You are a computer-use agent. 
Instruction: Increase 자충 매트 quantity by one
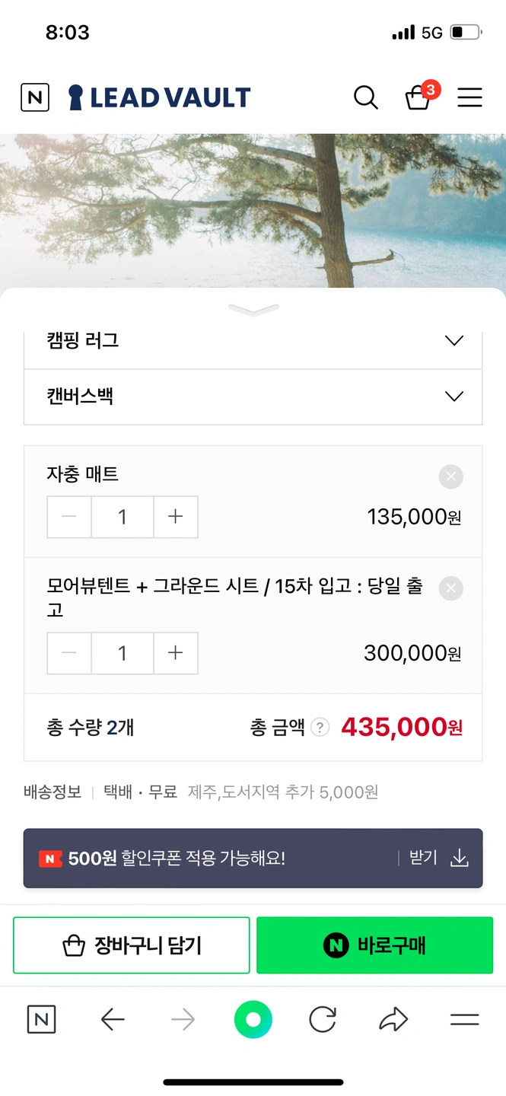point(176,518)
